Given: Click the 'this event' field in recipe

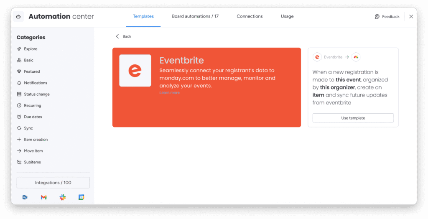Looking at the screenshot, I should pos(348,80).
